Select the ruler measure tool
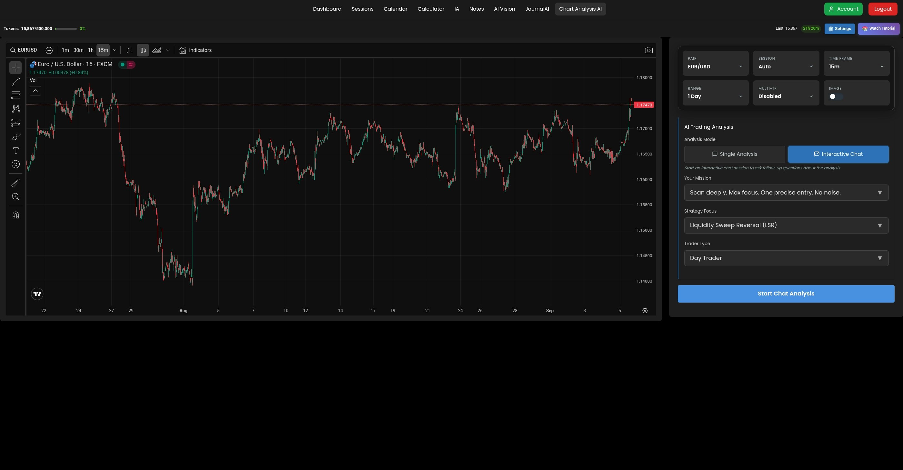Screen dimensions: 903x470 15,183
